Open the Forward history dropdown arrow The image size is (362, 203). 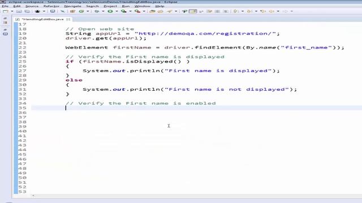tap(292, 11)
